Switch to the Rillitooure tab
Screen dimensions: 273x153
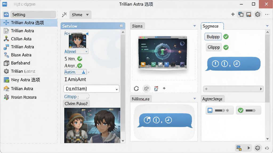[x=141, y=99]
